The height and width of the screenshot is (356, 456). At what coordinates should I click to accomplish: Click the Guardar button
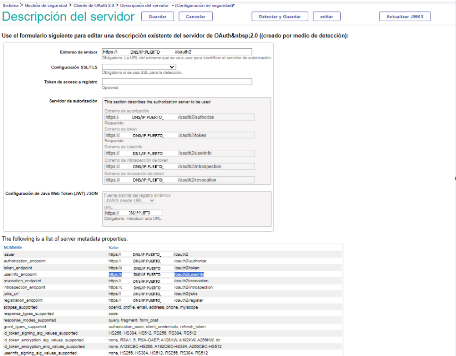pos(157,17)
